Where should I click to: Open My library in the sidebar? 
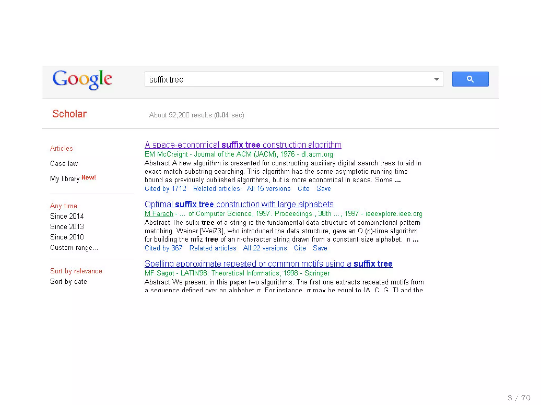tap(65, 179)
